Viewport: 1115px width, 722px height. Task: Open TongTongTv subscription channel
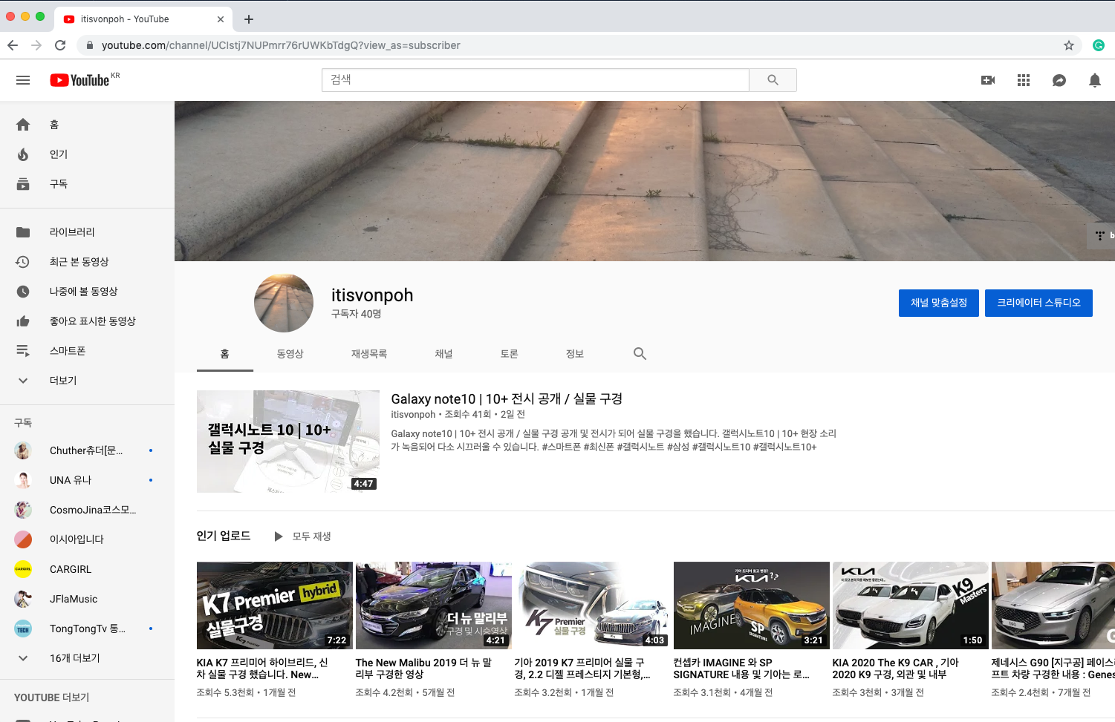pos(87,629)
